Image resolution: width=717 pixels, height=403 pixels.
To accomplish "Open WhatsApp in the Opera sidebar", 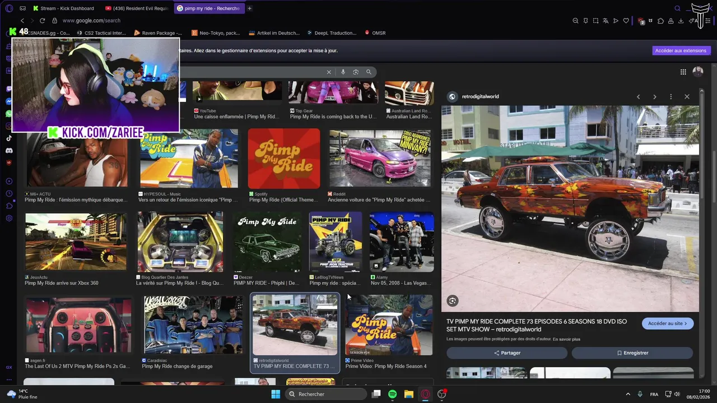I will click(9, 114).
